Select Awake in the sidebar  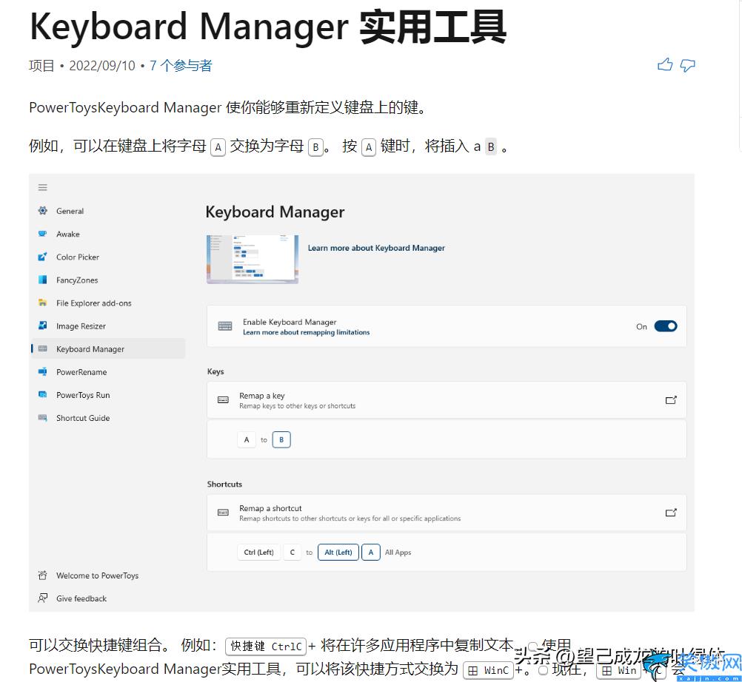coord(108,234)
